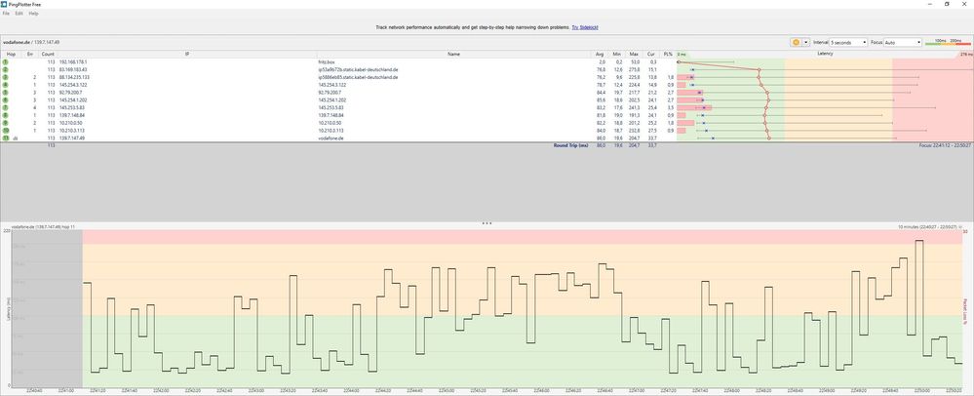The width and height of the screenshot is (974, 396).
Task: Select hop 8 green circle icon
Action: tap(5, 115)
